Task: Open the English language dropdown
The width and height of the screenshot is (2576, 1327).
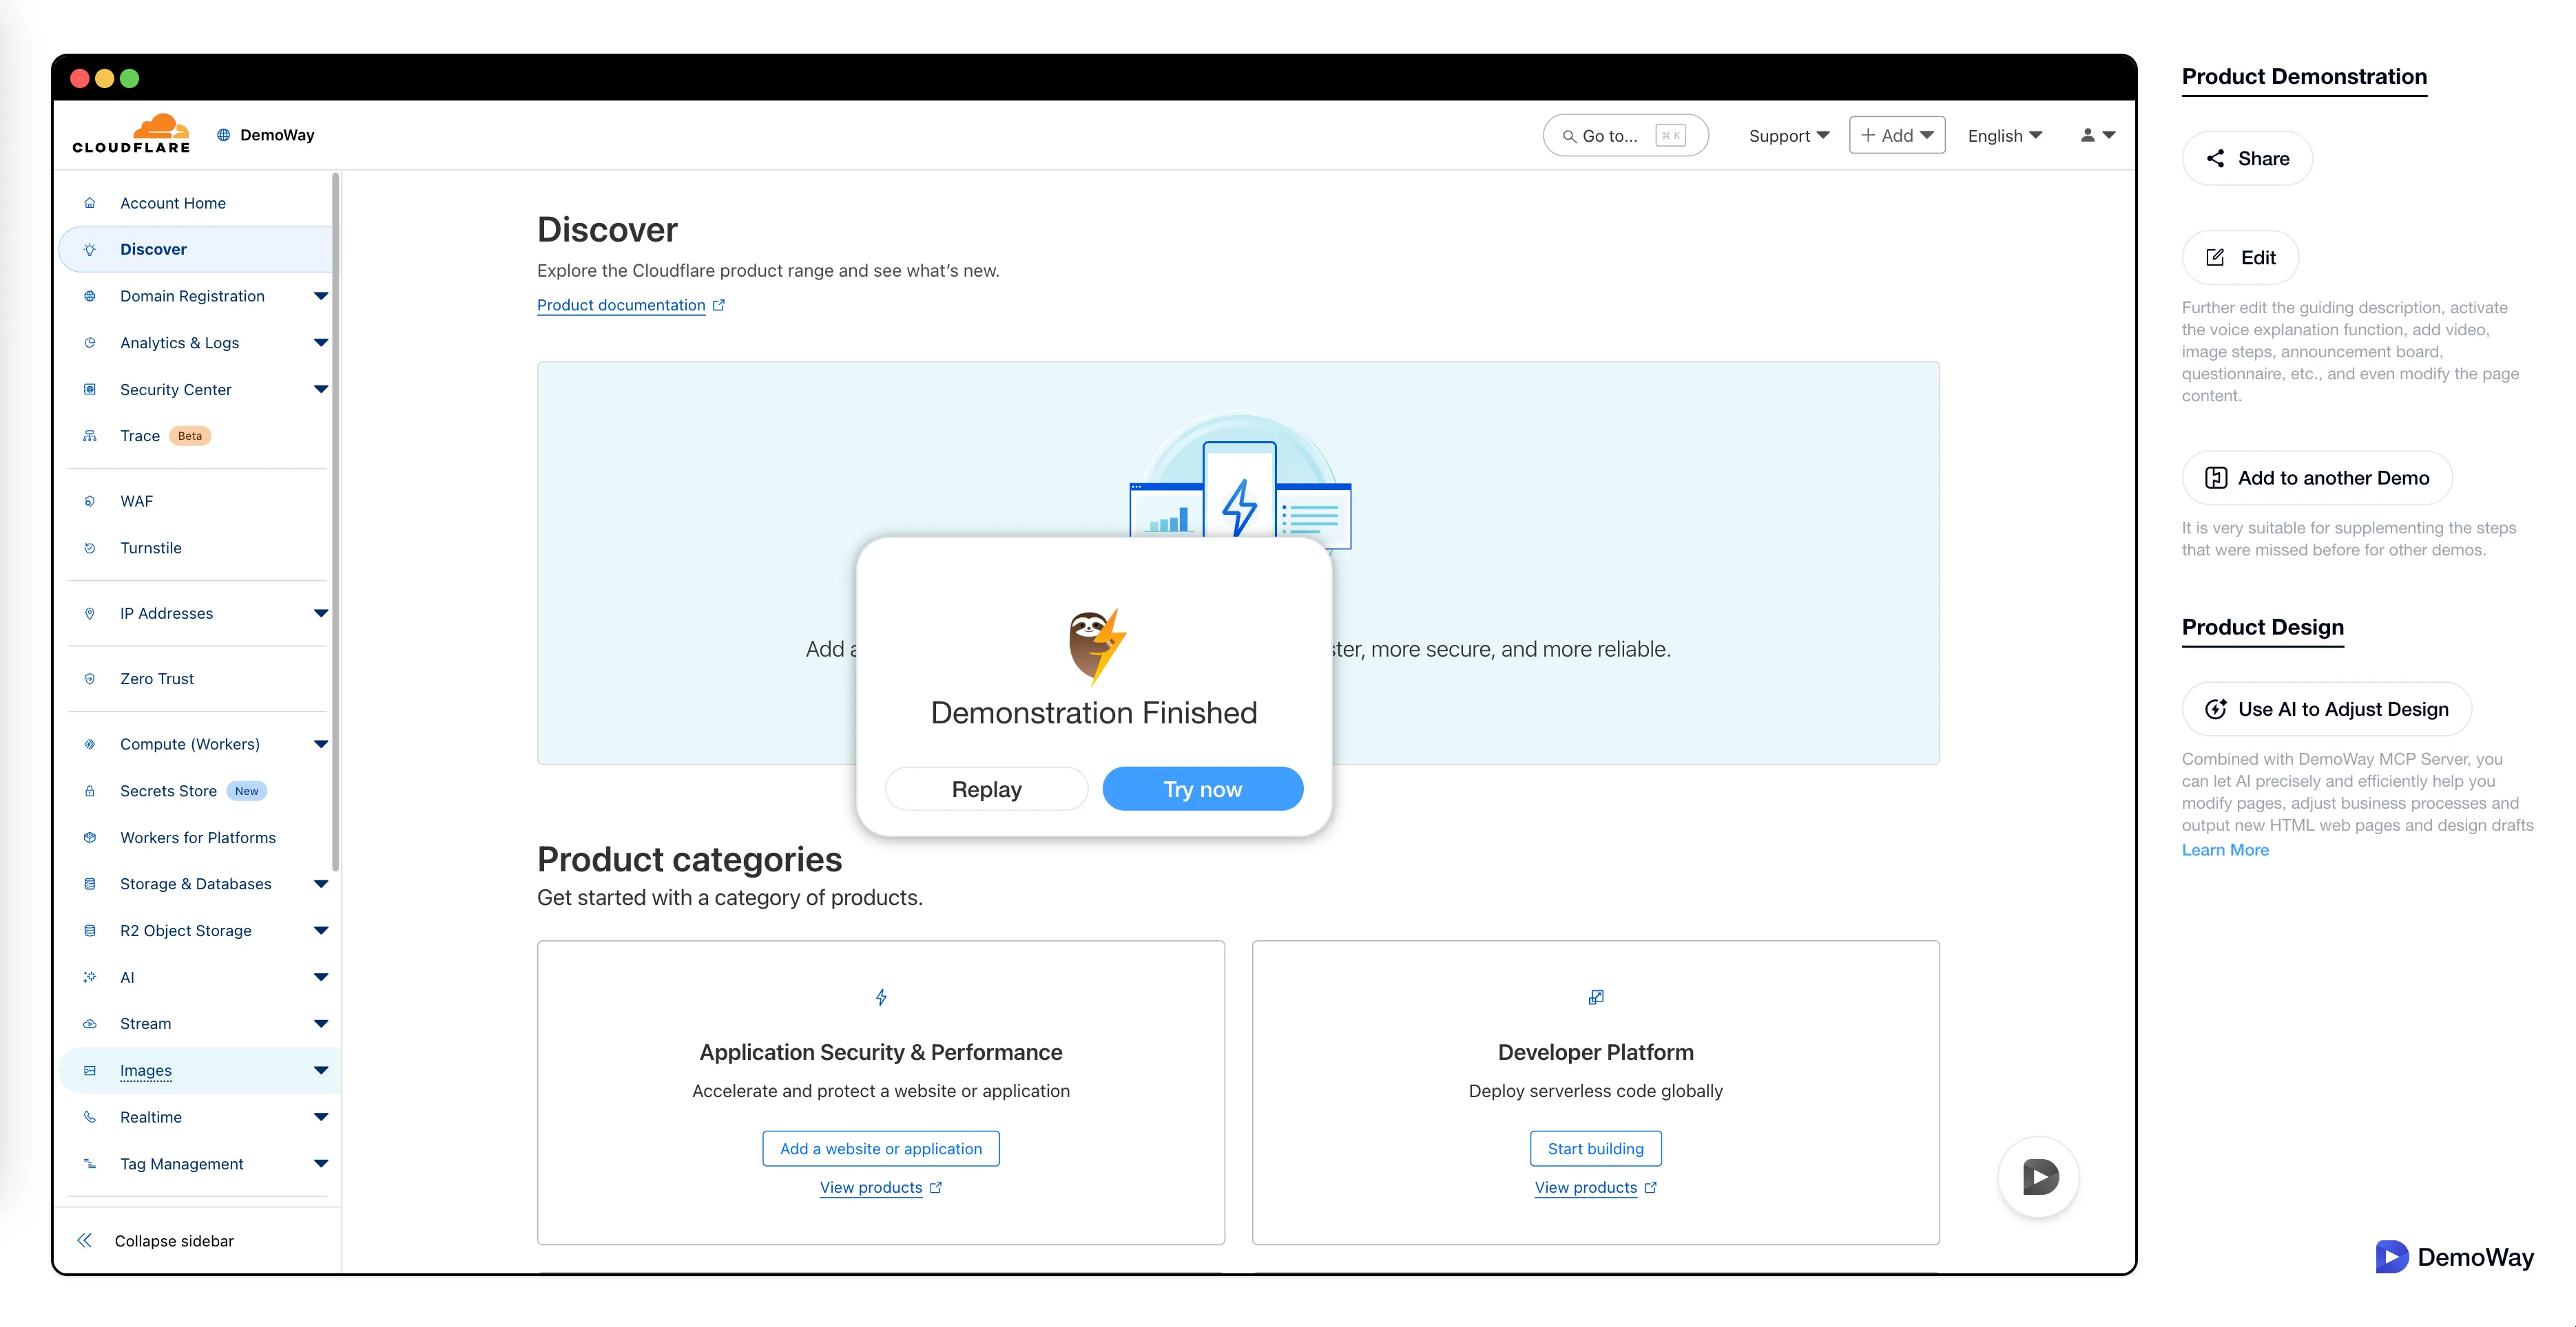Action: pos(2005,135)
